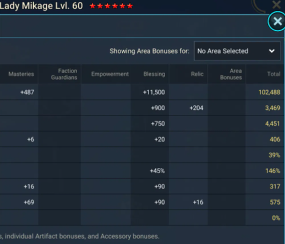Click the 3,469 total value

tap(272, 108)
